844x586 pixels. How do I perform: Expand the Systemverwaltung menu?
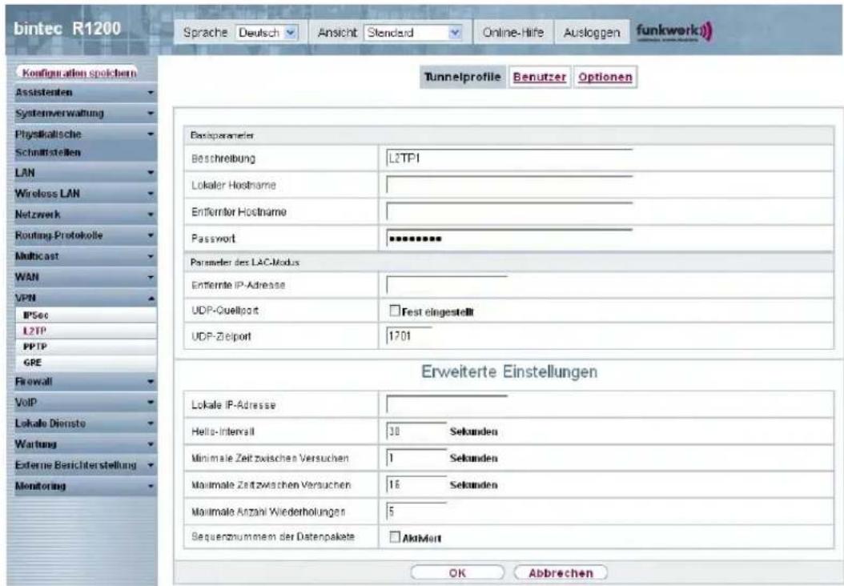[85, 114]
